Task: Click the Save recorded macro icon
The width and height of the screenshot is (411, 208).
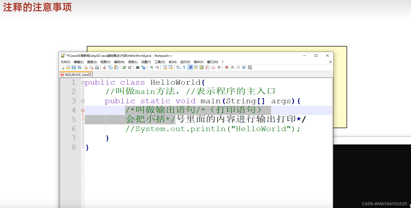Action: coord(250,67)
